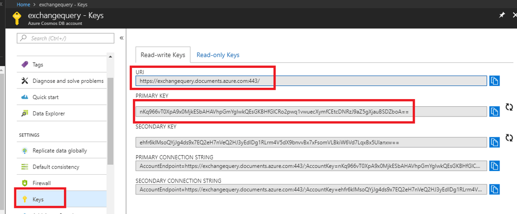
Task: Open Diagnose and solve problems
Action: (62, 81)
